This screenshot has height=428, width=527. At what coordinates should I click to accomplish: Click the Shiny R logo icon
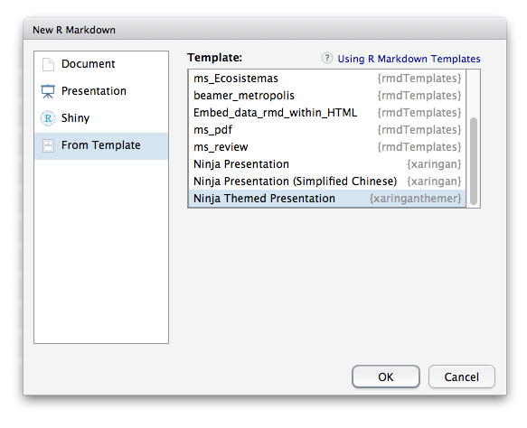48,118
